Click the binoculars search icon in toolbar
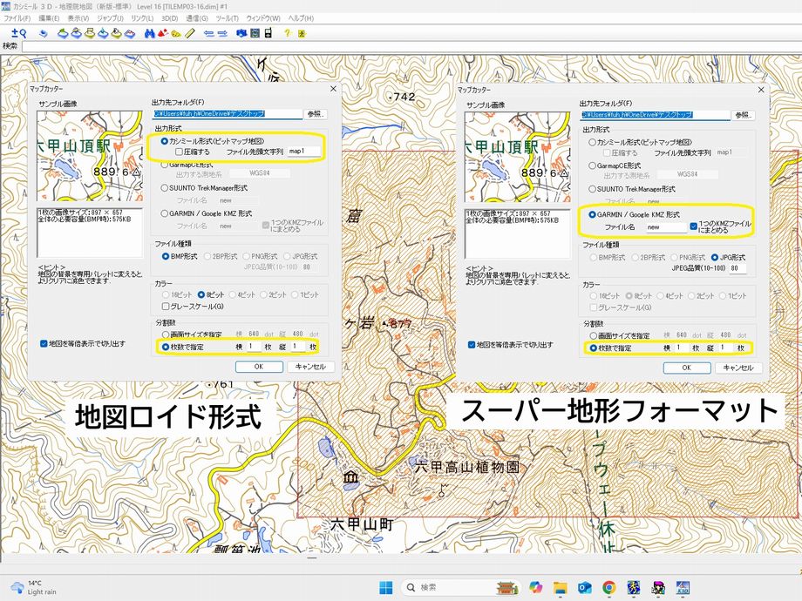The width and height of the screenshot is (802, 601). pos(149,33)
